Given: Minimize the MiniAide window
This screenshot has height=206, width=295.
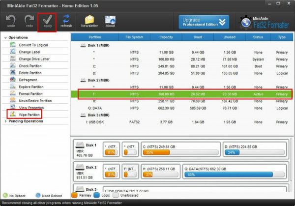Looking at the screenshot, I should coord(269,3).
